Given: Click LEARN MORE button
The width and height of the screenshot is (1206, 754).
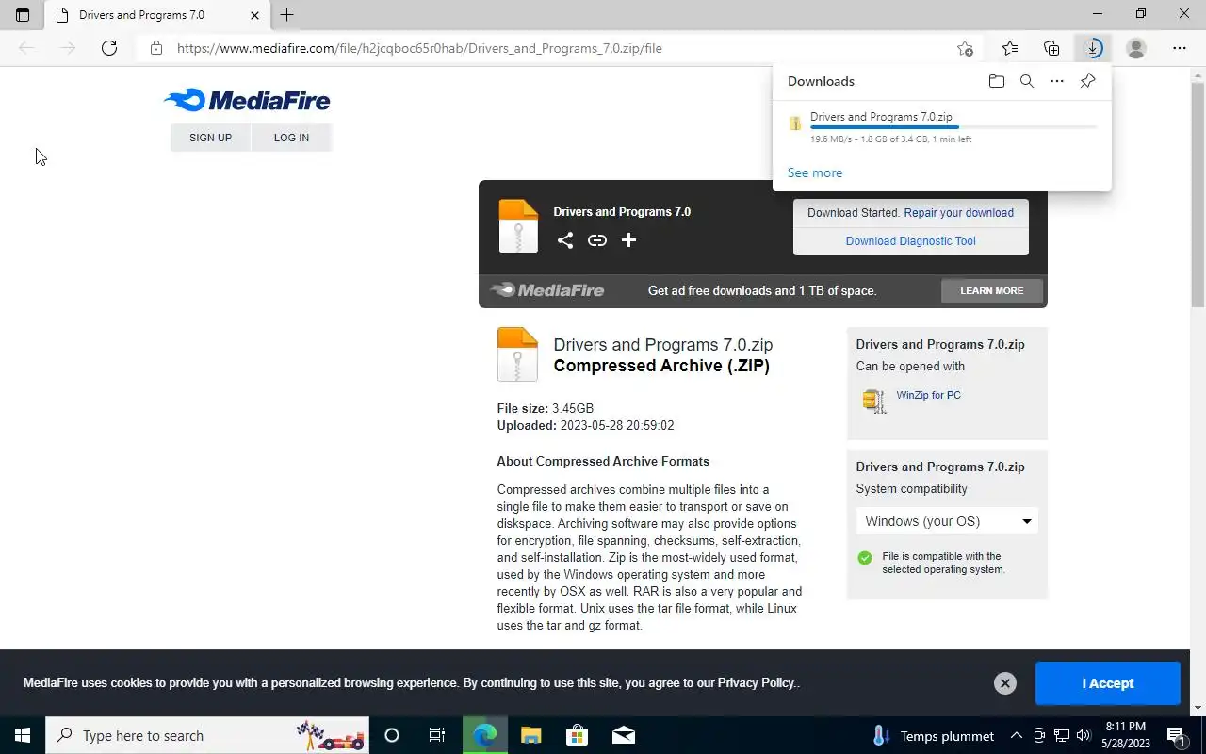Looking at the screenshot, I should coord(992,290).
